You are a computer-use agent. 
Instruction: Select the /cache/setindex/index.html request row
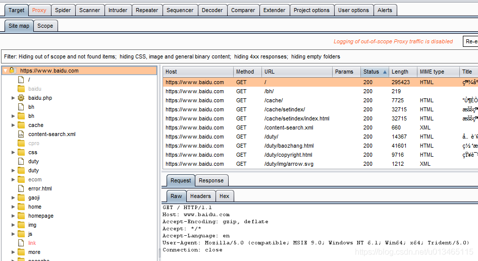(321, 118)
